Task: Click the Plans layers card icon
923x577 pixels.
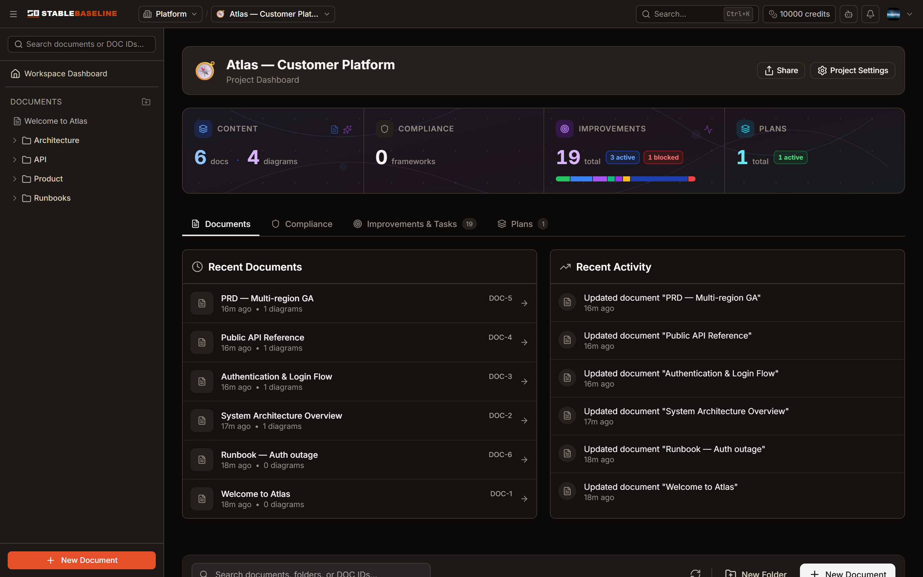Action: 745,129
